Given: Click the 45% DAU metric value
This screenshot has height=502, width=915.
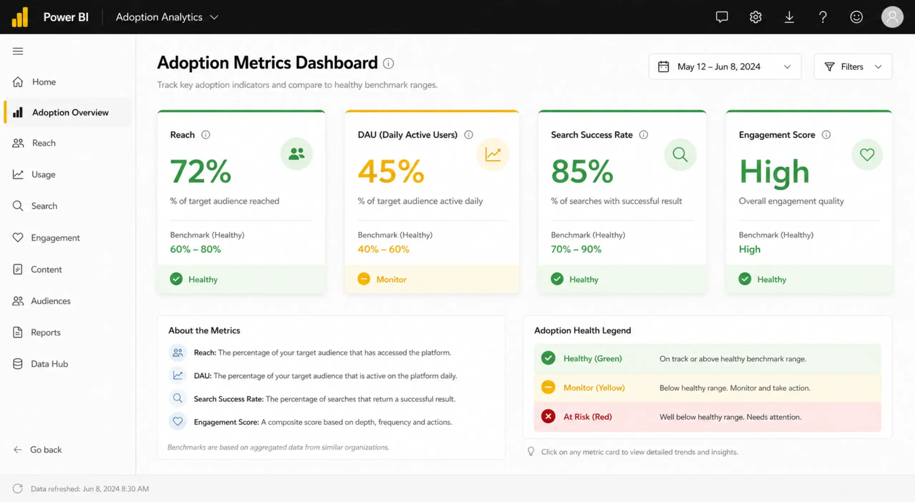Looking at the screenshot, I should 391,171.
